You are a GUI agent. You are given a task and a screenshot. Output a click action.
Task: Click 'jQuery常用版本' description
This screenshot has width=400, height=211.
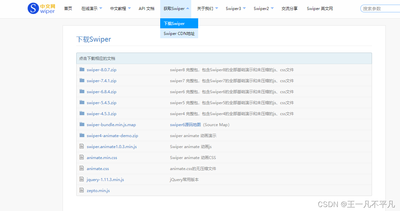pos(184,180)
